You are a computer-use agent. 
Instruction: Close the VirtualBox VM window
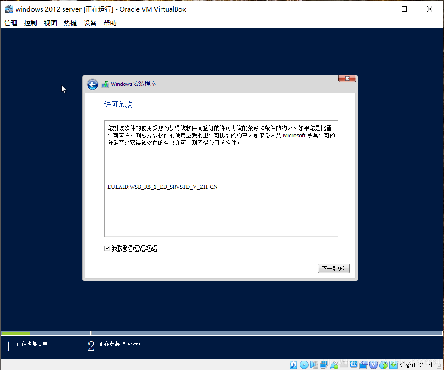[x=430, y=9]
